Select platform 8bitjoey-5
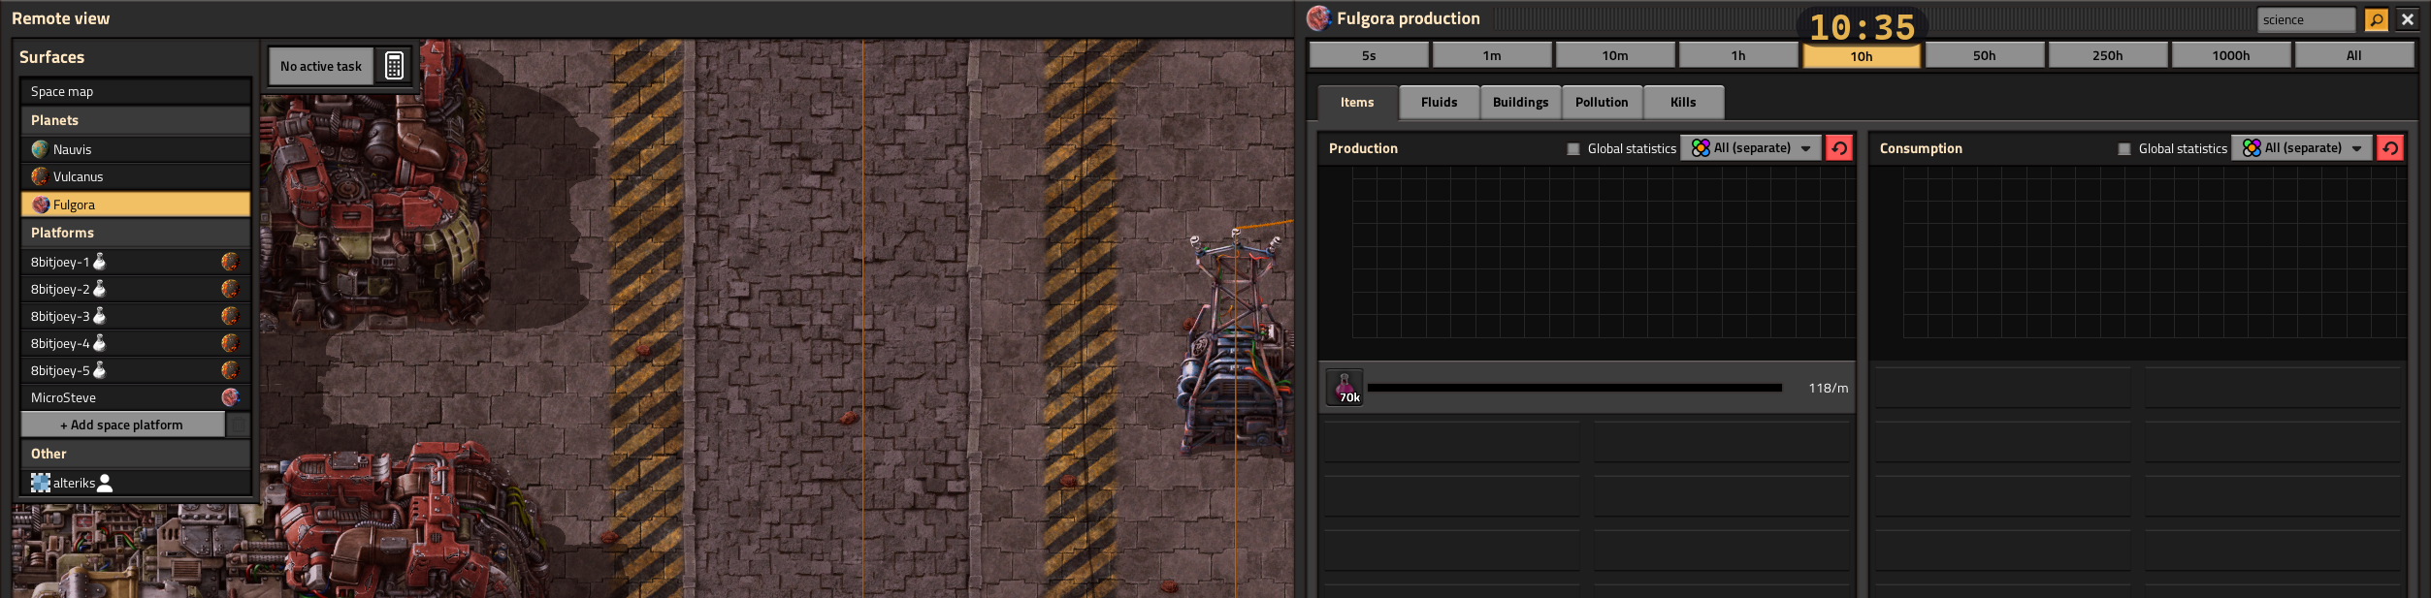Screen dimensions: 2431x598 point(136,370)
